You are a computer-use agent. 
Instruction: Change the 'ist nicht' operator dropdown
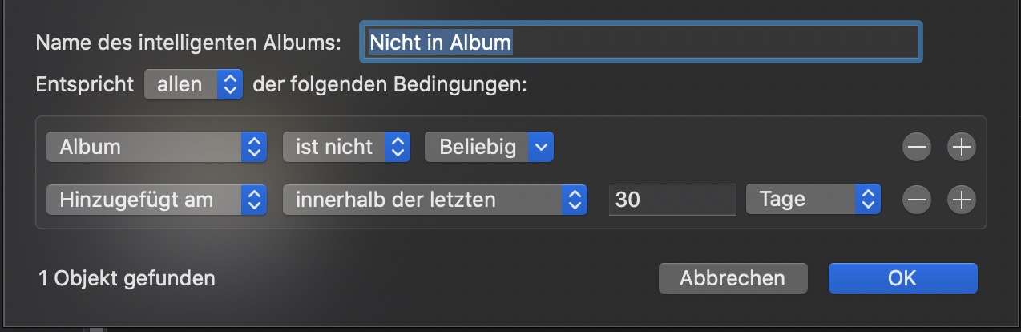346,147
